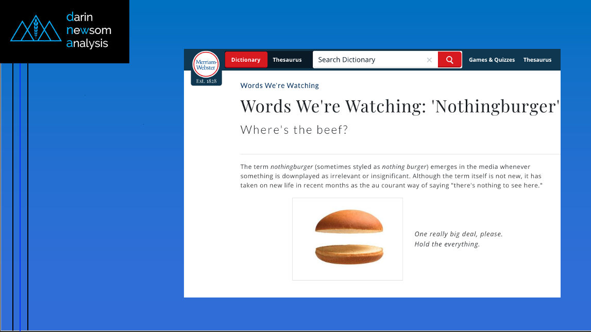591x332 pixels.
Task: Focus the Search Dictionary input field
Action: click(368, 60)
